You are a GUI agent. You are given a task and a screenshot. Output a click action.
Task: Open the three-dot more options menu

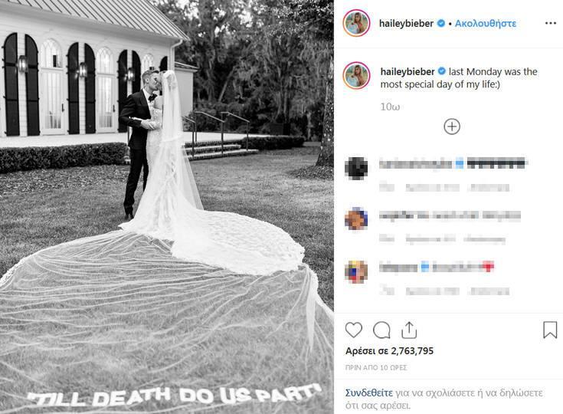(551, 23)
